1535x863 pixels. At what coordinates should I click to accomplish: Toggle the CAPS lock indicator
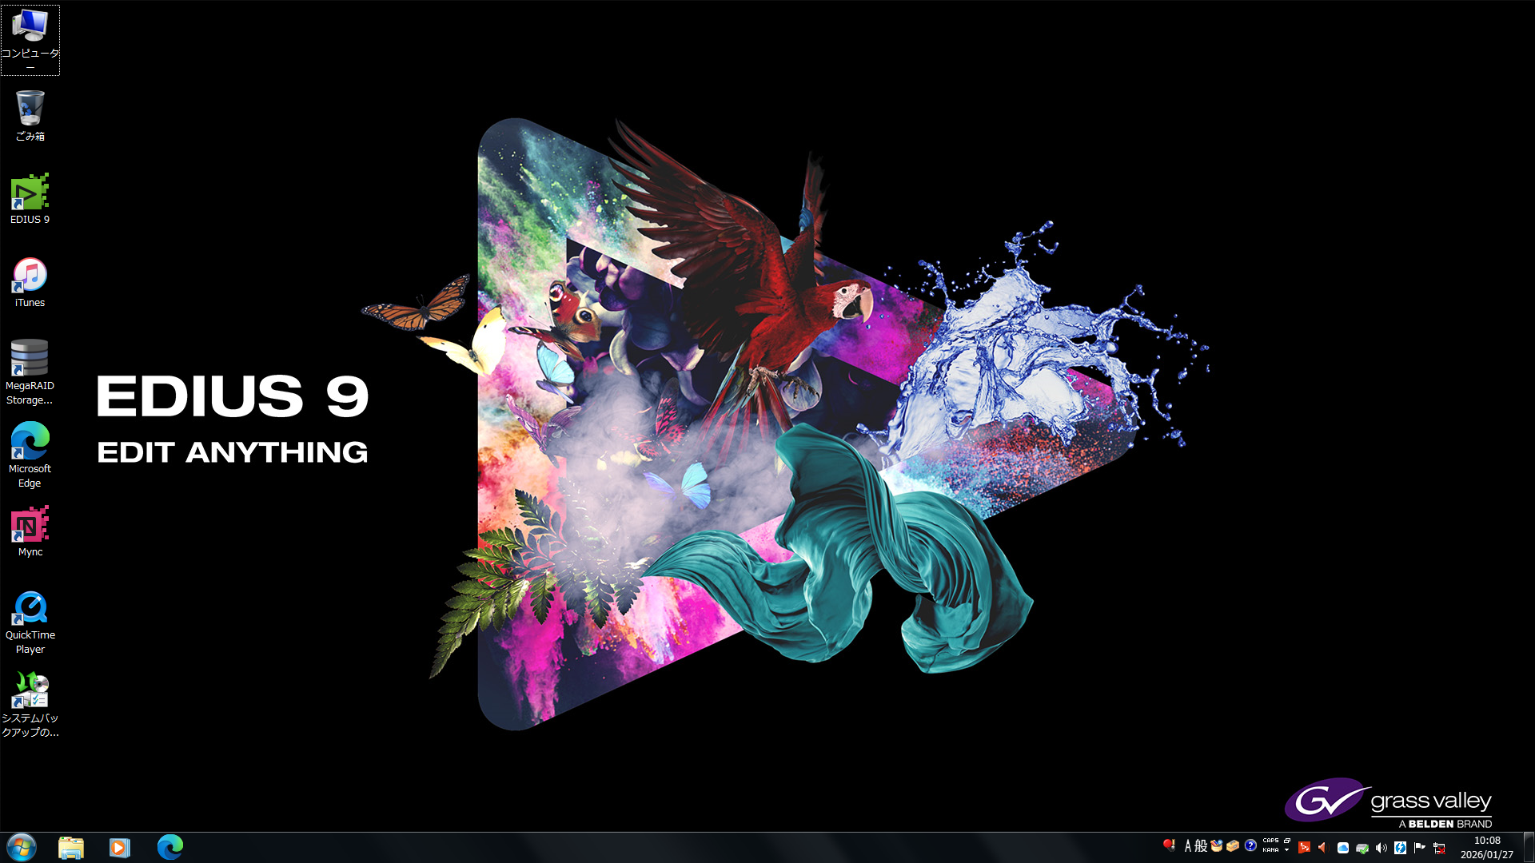(x=1270, y=841)
